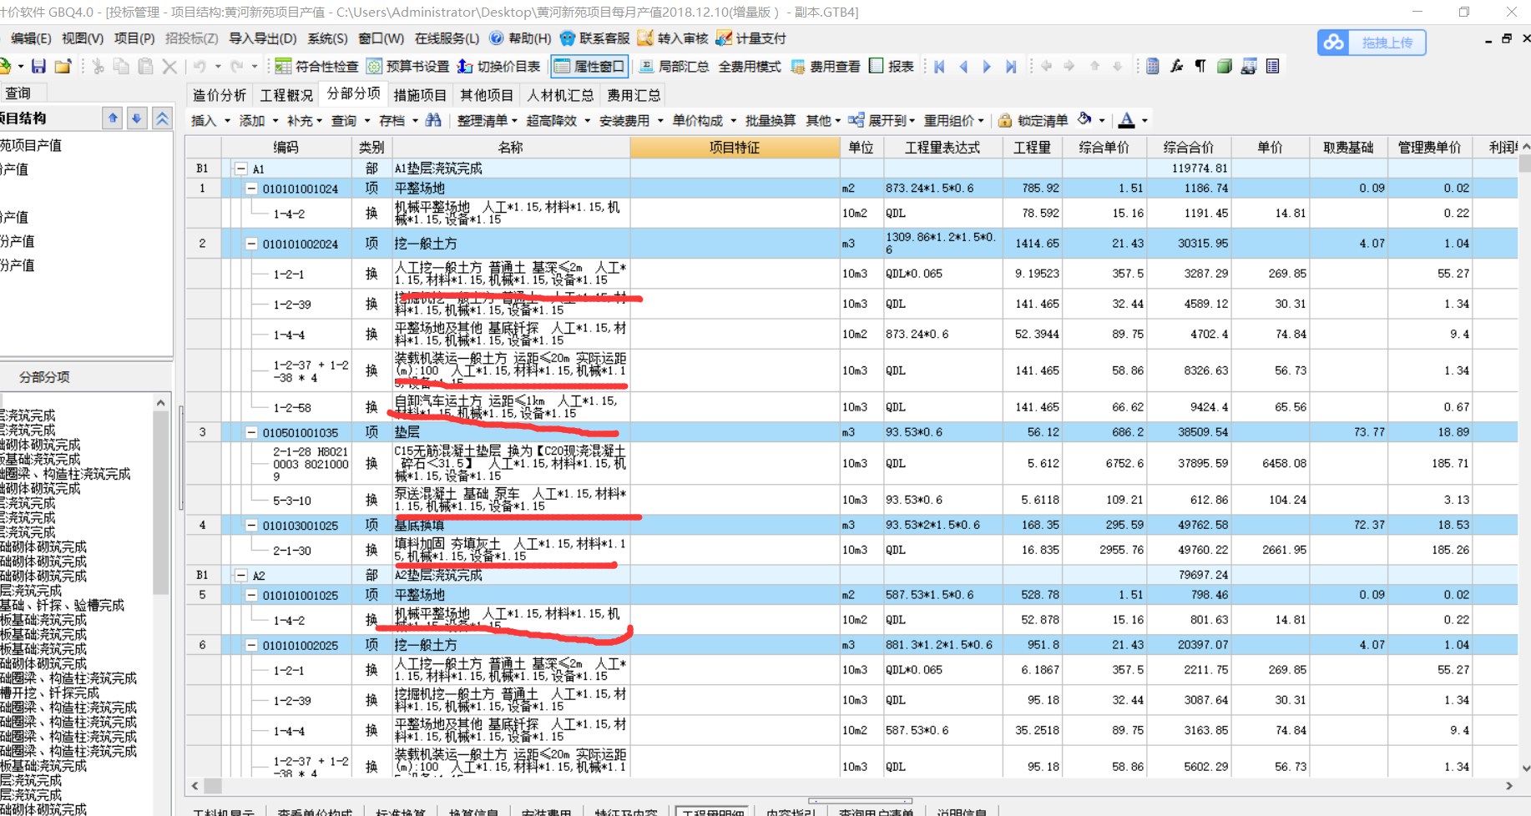The height and width of the screenshot is (816, 1531).
Task: Switch to 人材机汇总 tab
Action: [560, 95]
